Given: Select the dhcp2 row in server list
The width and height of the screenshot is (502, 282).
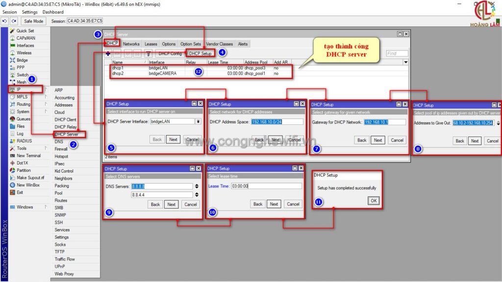Looking at the screenshot, I should 118,73.
